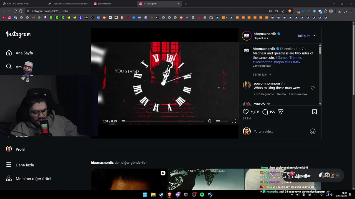355x199 pixels.
Task: Open the Daha fazla menu
Action: pyautogui.click(x=20, y=165)
